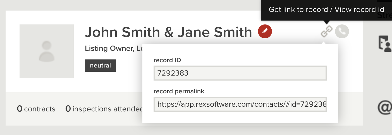Click the "Listing Owner" subtitle text
The width and height of the screenshot is (392, 135).
point(108,48)
